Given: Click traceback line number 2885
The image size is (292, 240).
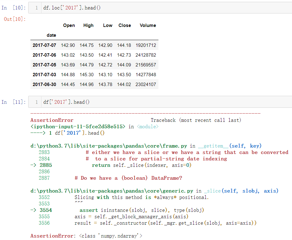Looking at the screenshot, I should (46, 165).
